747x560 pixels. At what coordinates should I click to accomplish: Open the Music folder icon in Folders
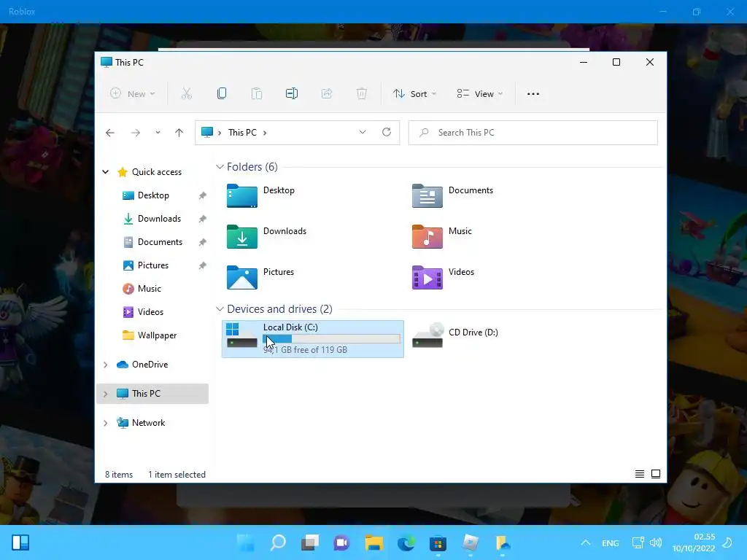427,236
